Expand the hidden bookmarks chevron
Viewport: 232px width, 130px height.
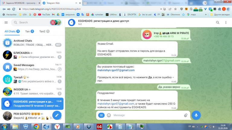pyautogui.click(x=206, y=14)
